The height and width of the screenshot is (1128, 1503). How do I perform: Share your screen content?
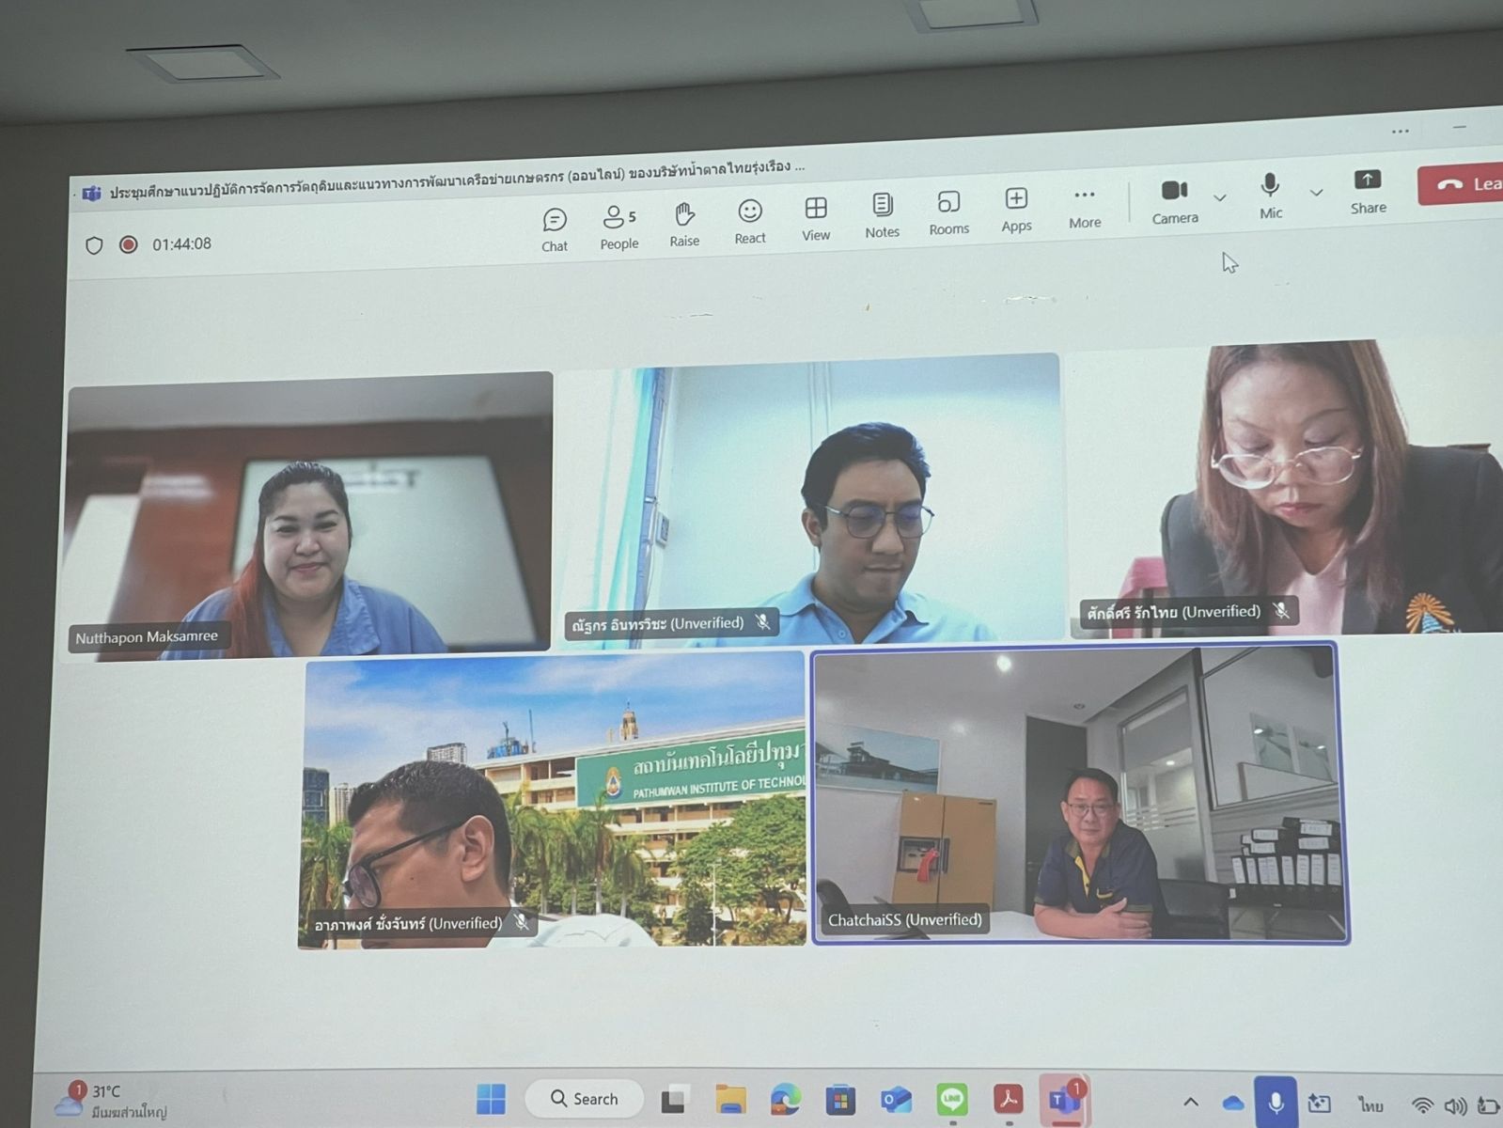[x=1368, y=190]
